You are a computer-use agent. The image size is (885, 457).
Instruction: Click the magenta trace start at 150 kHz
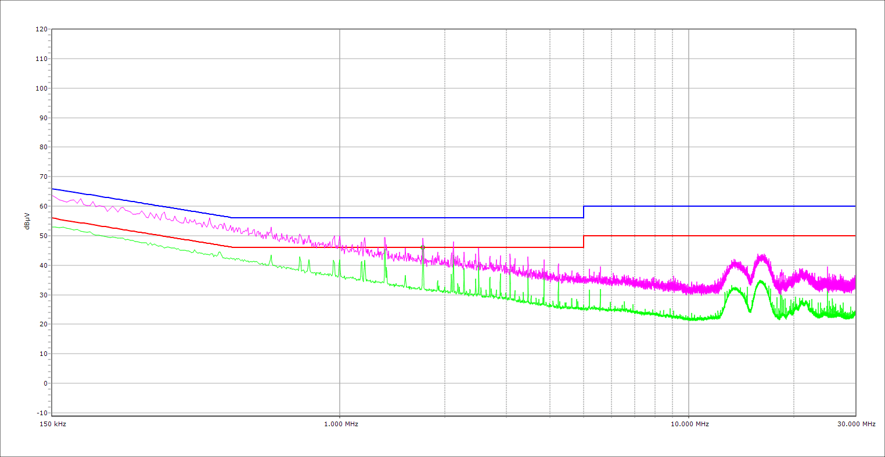point(53,196)
